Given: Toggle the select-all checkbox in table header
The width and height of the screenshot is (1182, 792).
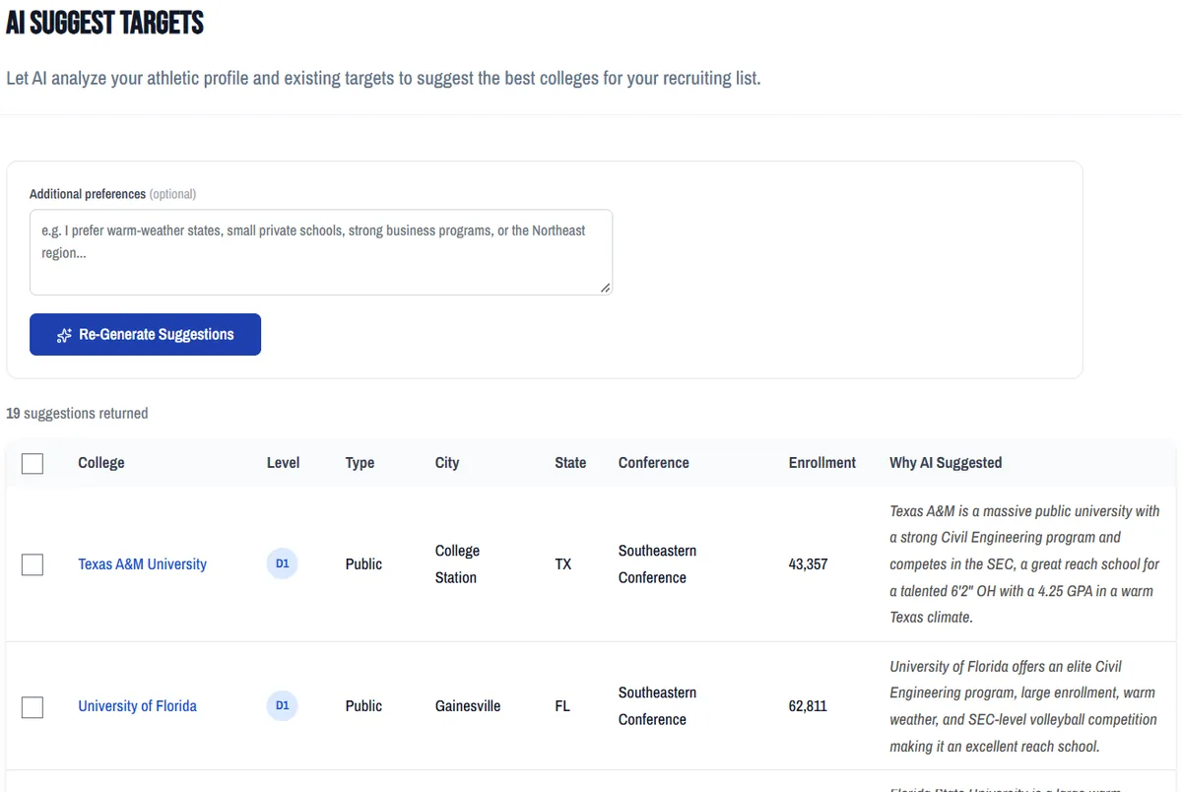Looking at the screenshot, I should (x=33, y=463).
